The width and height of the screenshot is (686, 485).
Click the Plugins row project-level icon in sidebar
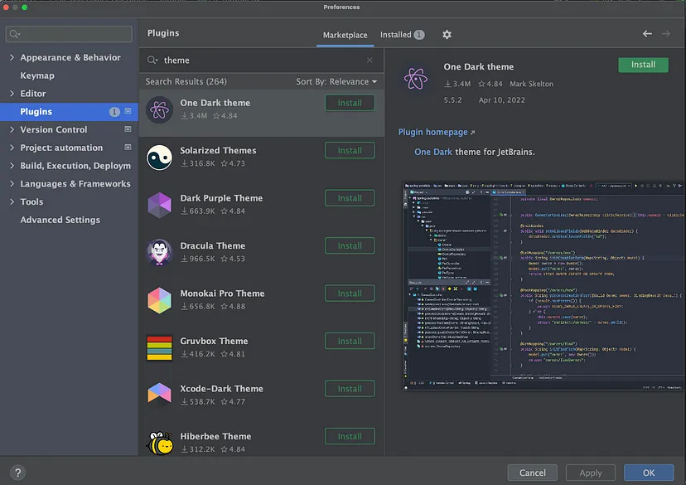point(128,111)
